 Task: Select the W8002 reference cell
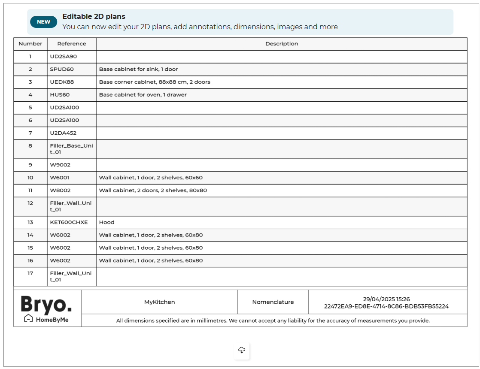point(60,191)
